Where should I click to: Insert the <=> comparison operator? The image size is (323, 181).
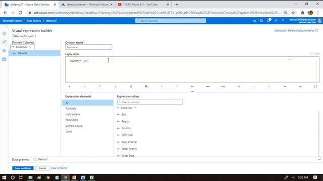pos(223,86)
